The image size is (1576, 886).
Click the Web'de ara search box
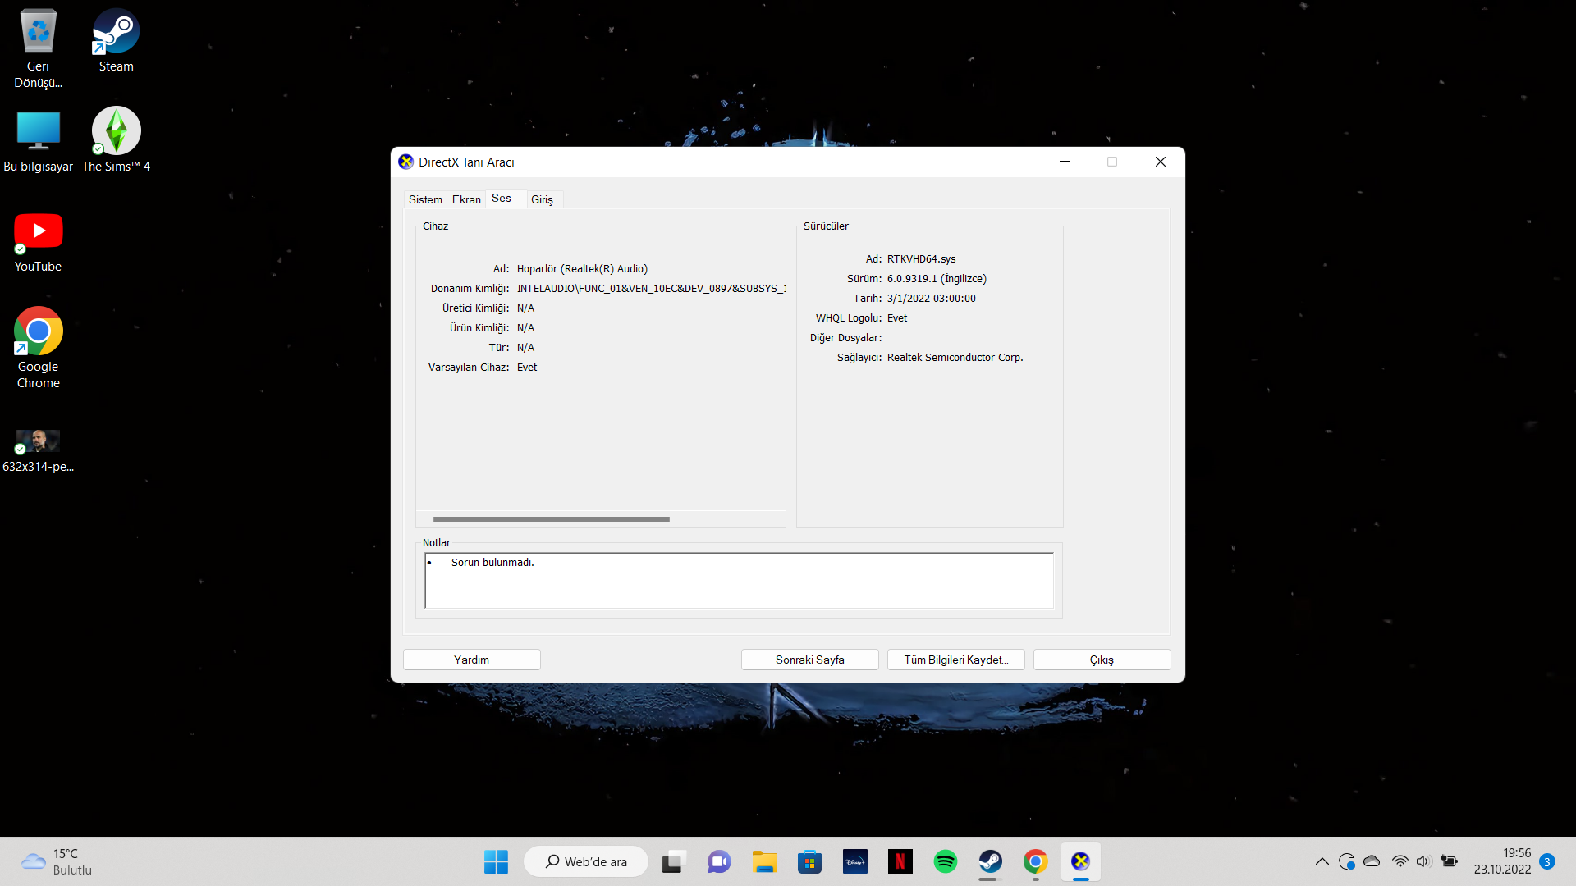[x=586, y=861]
